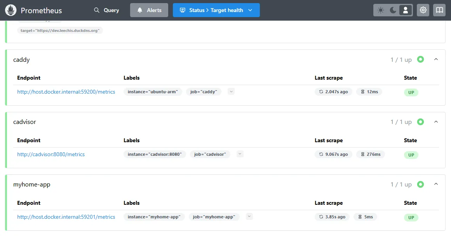Click the target="https://dev.leechis.duckdns.org" label
Screen dimensions: 451x237
60,30
